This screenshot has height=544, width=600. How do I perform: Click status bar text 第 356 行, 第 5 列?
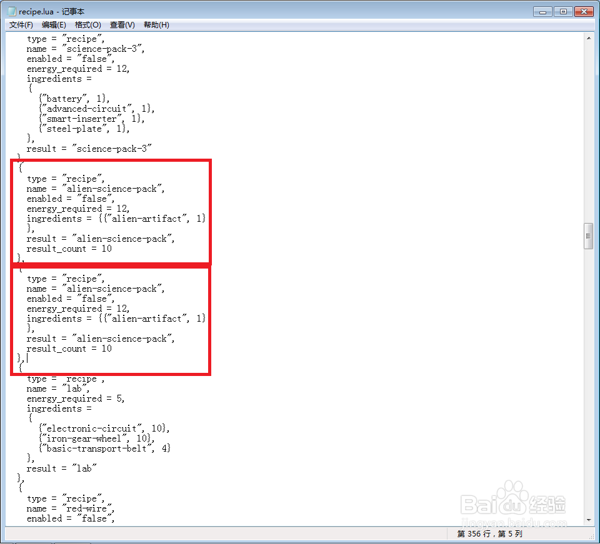[x=489, y=533]
